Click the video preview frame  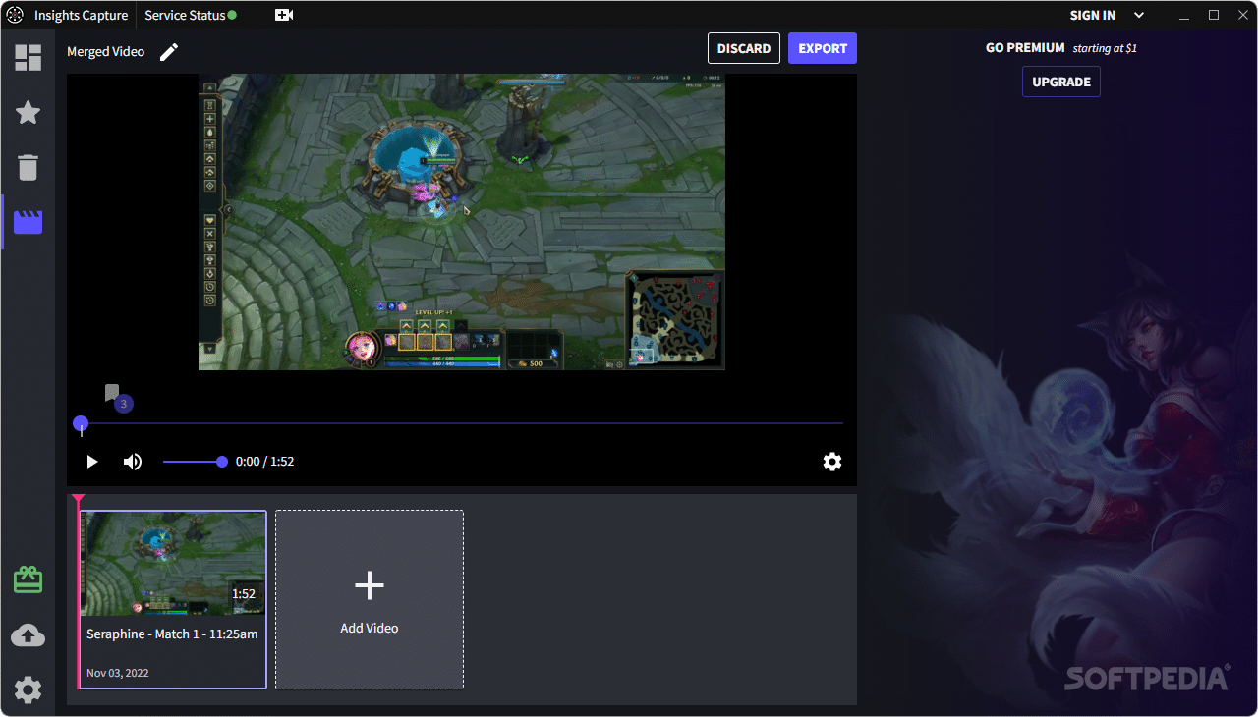tap(462, 222)
